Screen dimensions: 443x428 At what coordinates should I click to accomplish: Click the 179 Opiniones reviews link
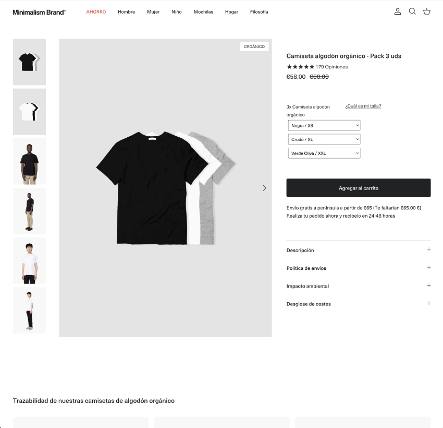coord(331,67)
